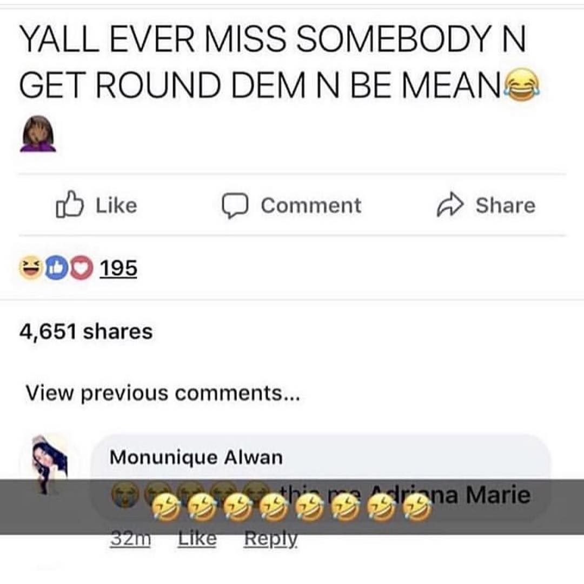Open the 195 reactions count
This screenshot has height=584, width=584.
[118, 268]
